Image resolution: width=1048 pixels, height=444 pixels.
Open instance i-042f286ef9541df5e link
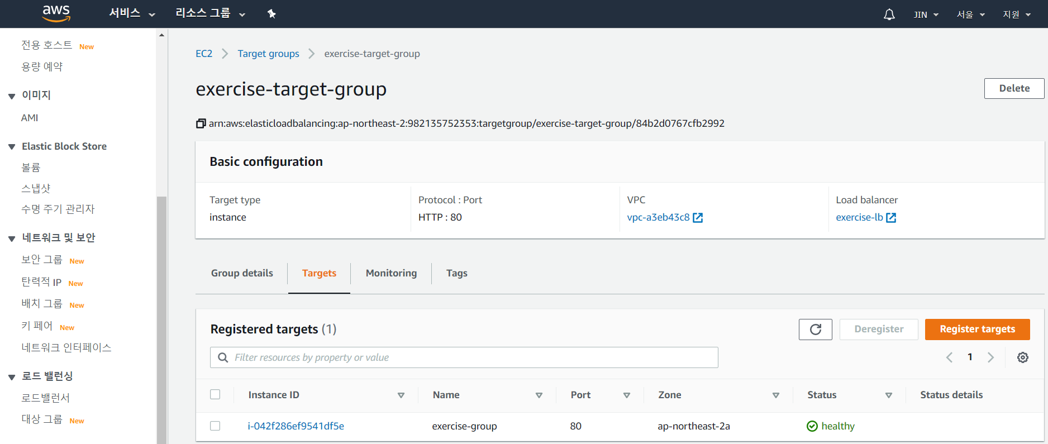coord(296,426)
